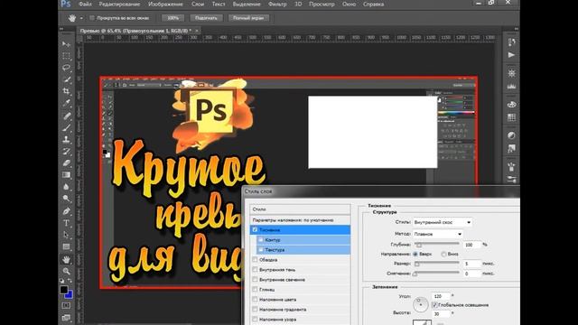This screenshot has height=325, width=578.
Task: Open the Histogram panel icon
Action: pos(511,86)
